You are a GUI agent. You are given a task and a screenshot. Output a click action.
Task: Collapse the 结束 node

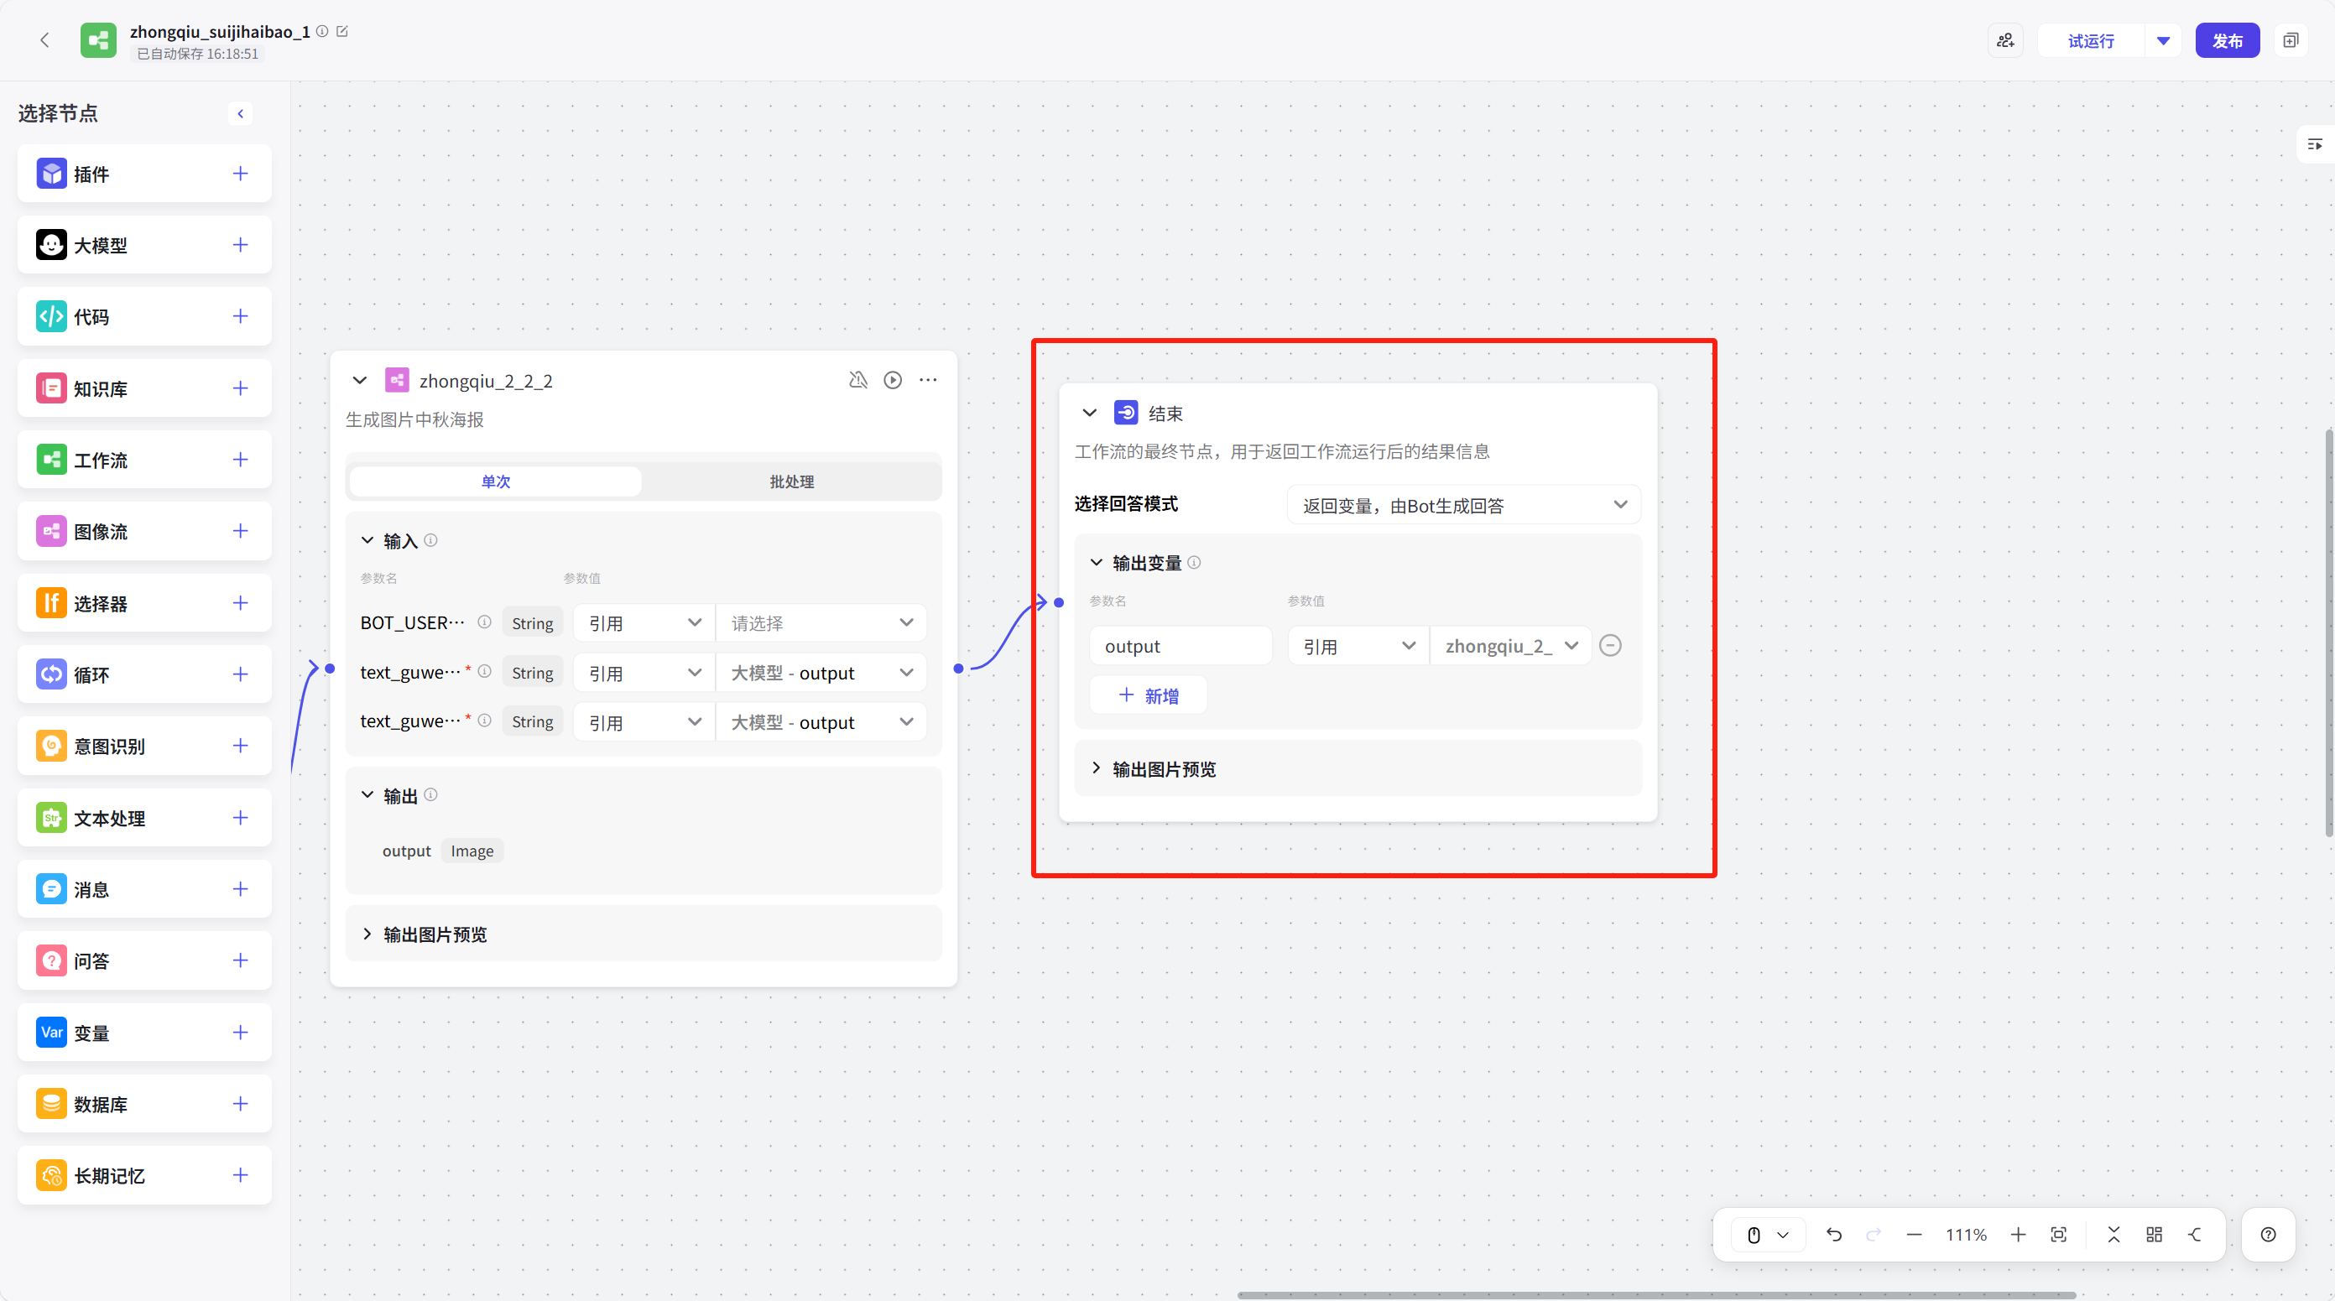[1090, 414]
